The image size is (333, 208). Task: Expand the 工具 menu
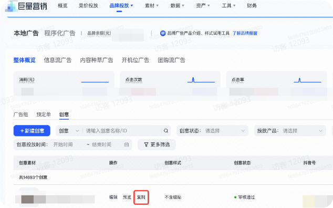228,6
